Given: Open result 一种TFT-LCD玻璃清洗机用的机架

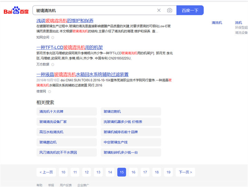Looking at the screenshot, I should 69,48.
